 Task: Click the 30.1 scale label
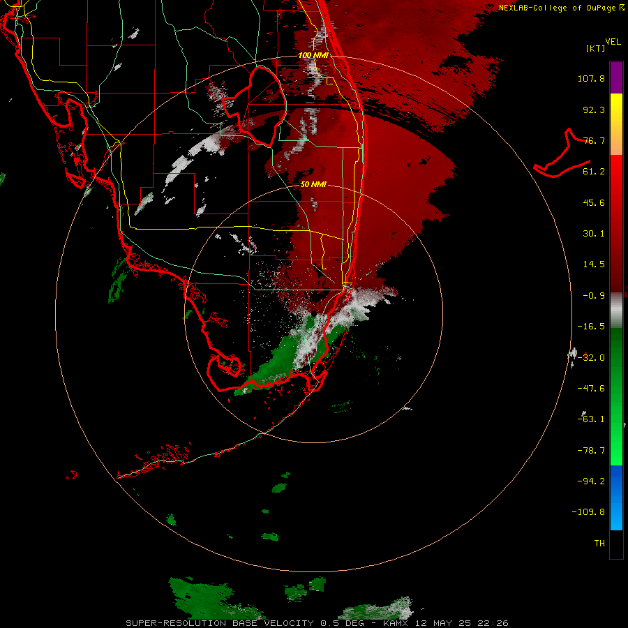pos(594,234)
